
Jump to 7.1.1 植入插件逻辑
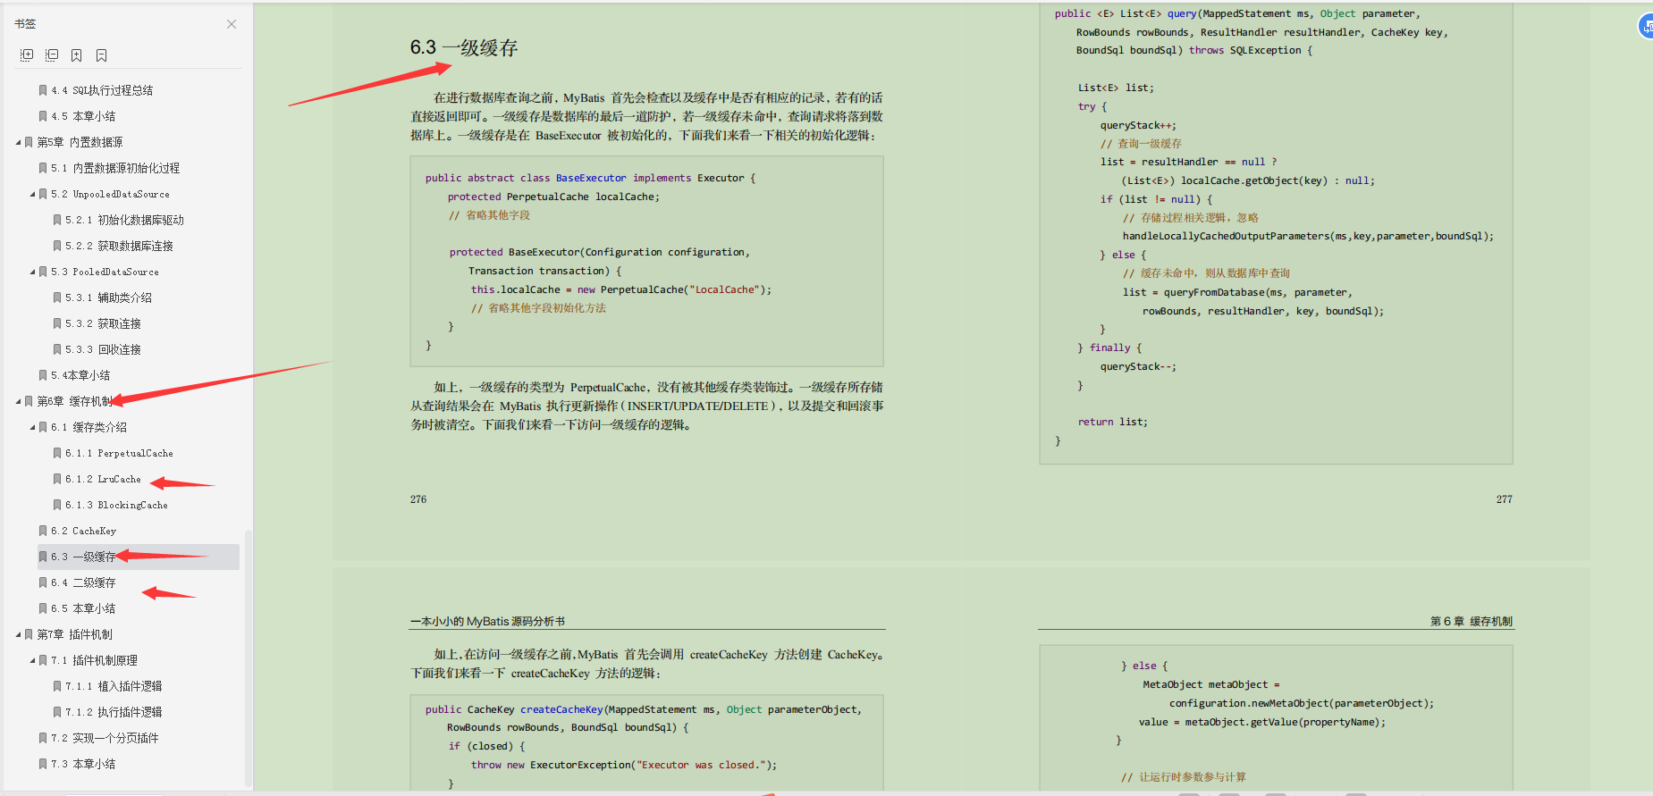coord(114,686)
